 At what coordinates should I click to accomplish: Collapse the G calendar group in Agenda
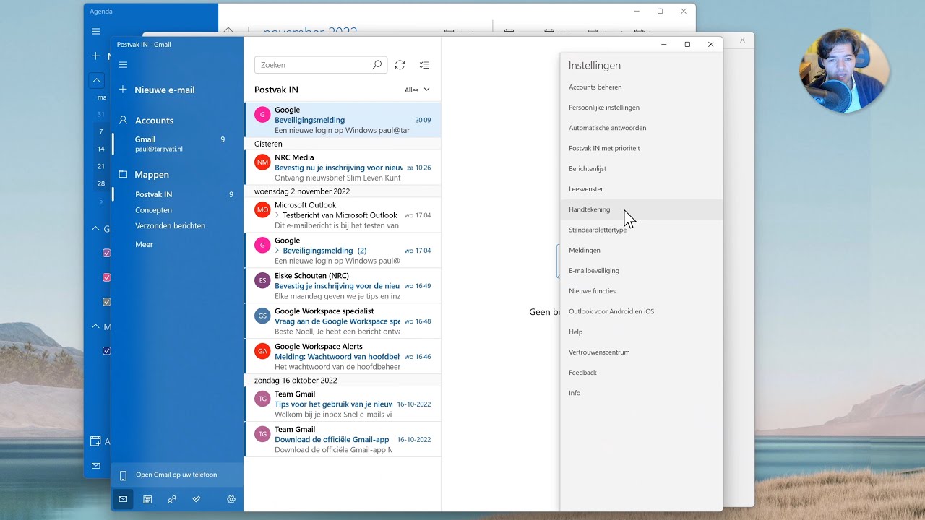click(x=95, y=228)
